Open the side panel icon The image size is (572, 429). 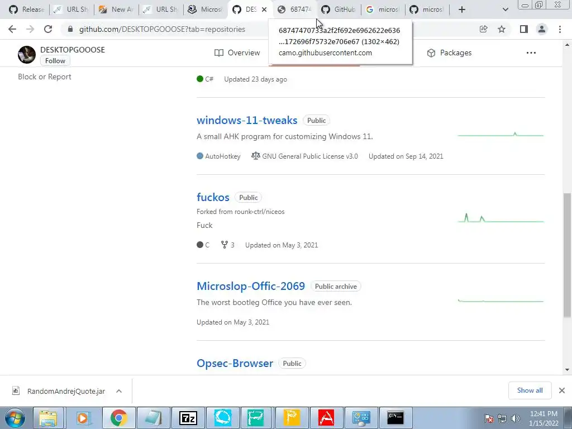pos(524,29)
